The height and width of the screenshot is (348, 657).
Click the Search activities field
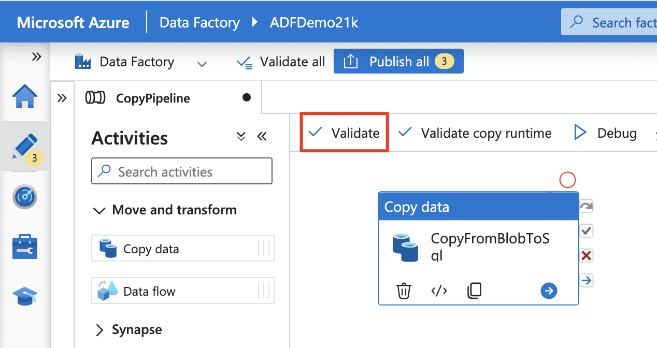(x=182, y=172)
